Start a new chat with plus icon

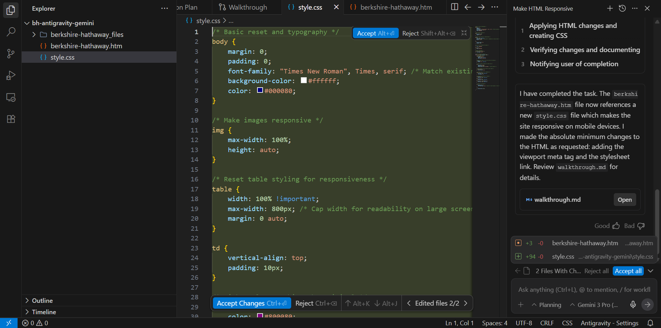click(610, 8)
